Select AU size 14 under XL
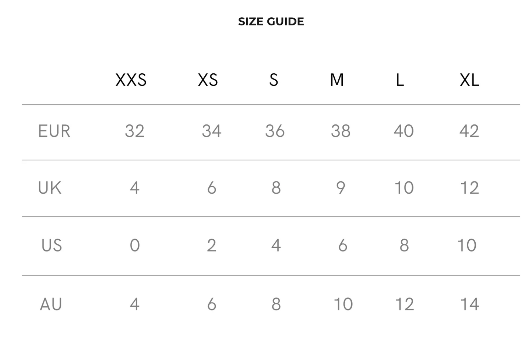532x352 pixels. (469, 304)
